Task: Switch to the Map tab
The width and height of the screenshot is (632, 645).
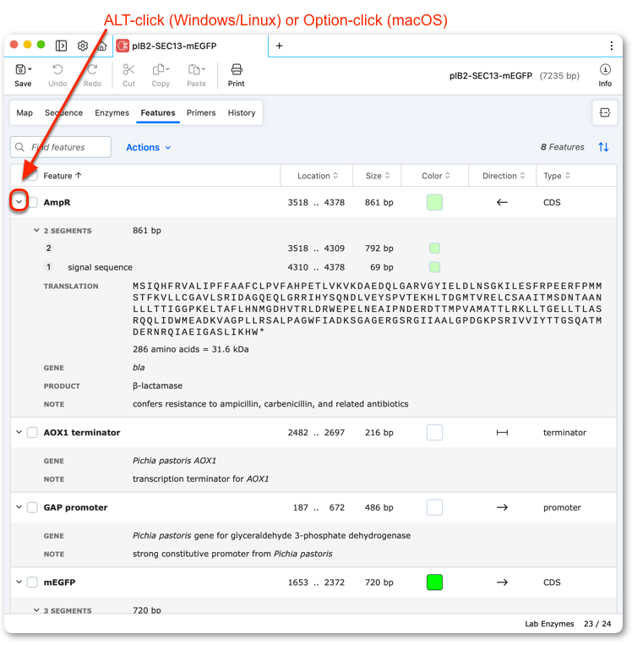Action: tap(25, 112)
